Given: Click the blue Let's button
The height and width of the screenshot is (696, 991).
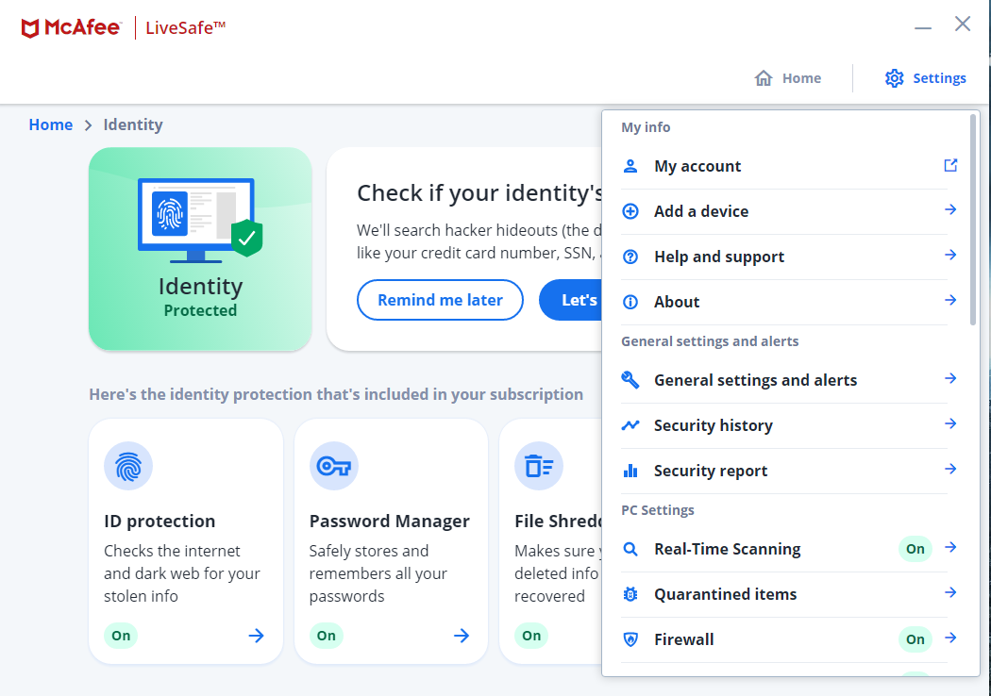Looking at the screenshot, I should tap(571, 300).
